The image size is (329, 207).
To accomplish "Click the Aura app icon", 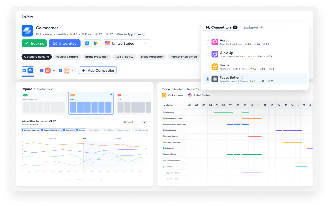I will click(215, 42).
